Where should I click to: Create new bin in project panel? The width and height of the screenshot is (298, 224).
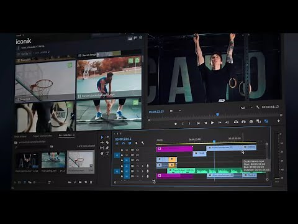coord(80,182)
